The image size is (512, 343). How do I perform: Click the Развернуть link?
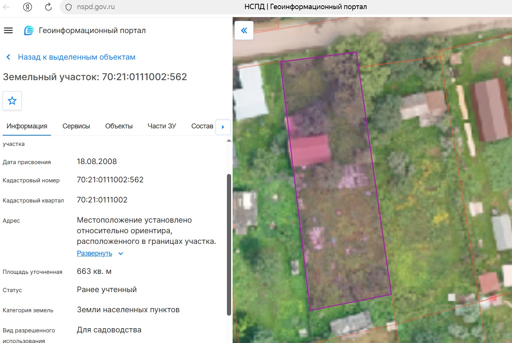pyautogui.click(x=94, y=253)
